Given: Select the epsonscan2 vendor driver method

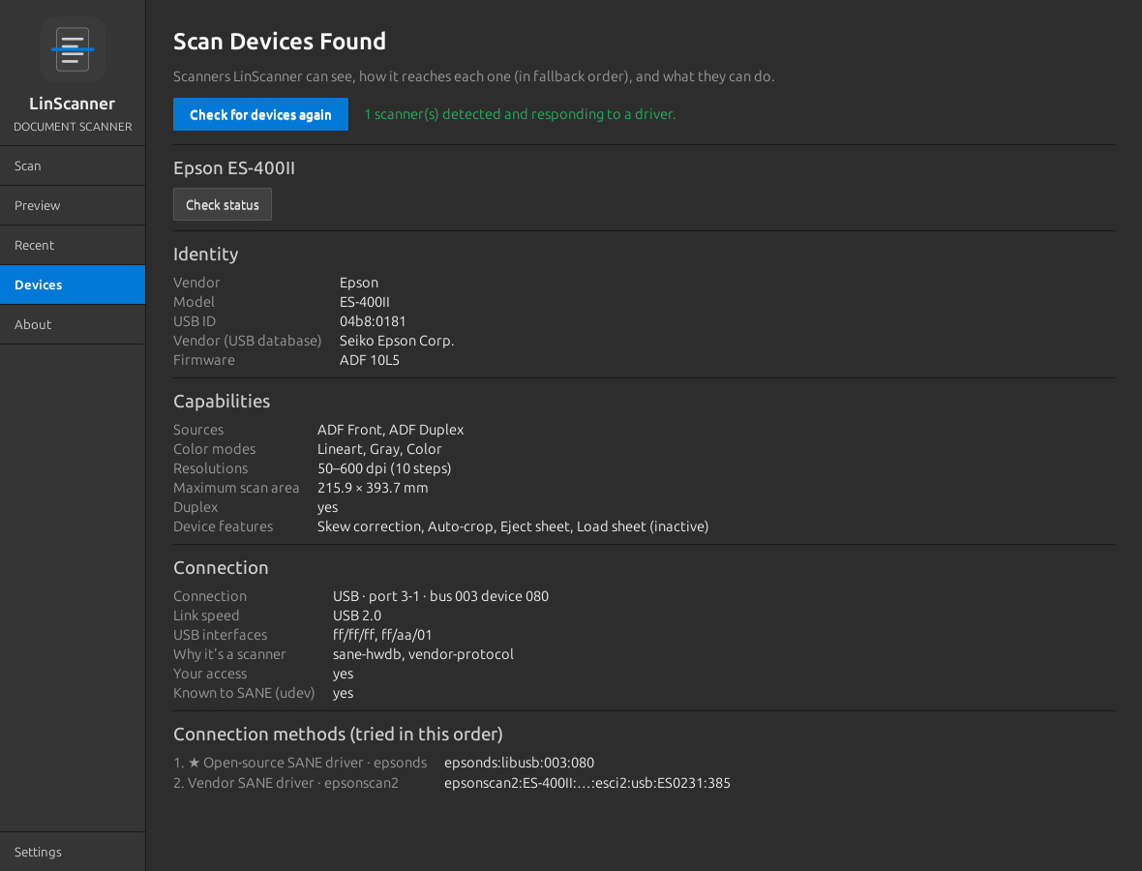Looking at the screenshot, I should 285,783.
